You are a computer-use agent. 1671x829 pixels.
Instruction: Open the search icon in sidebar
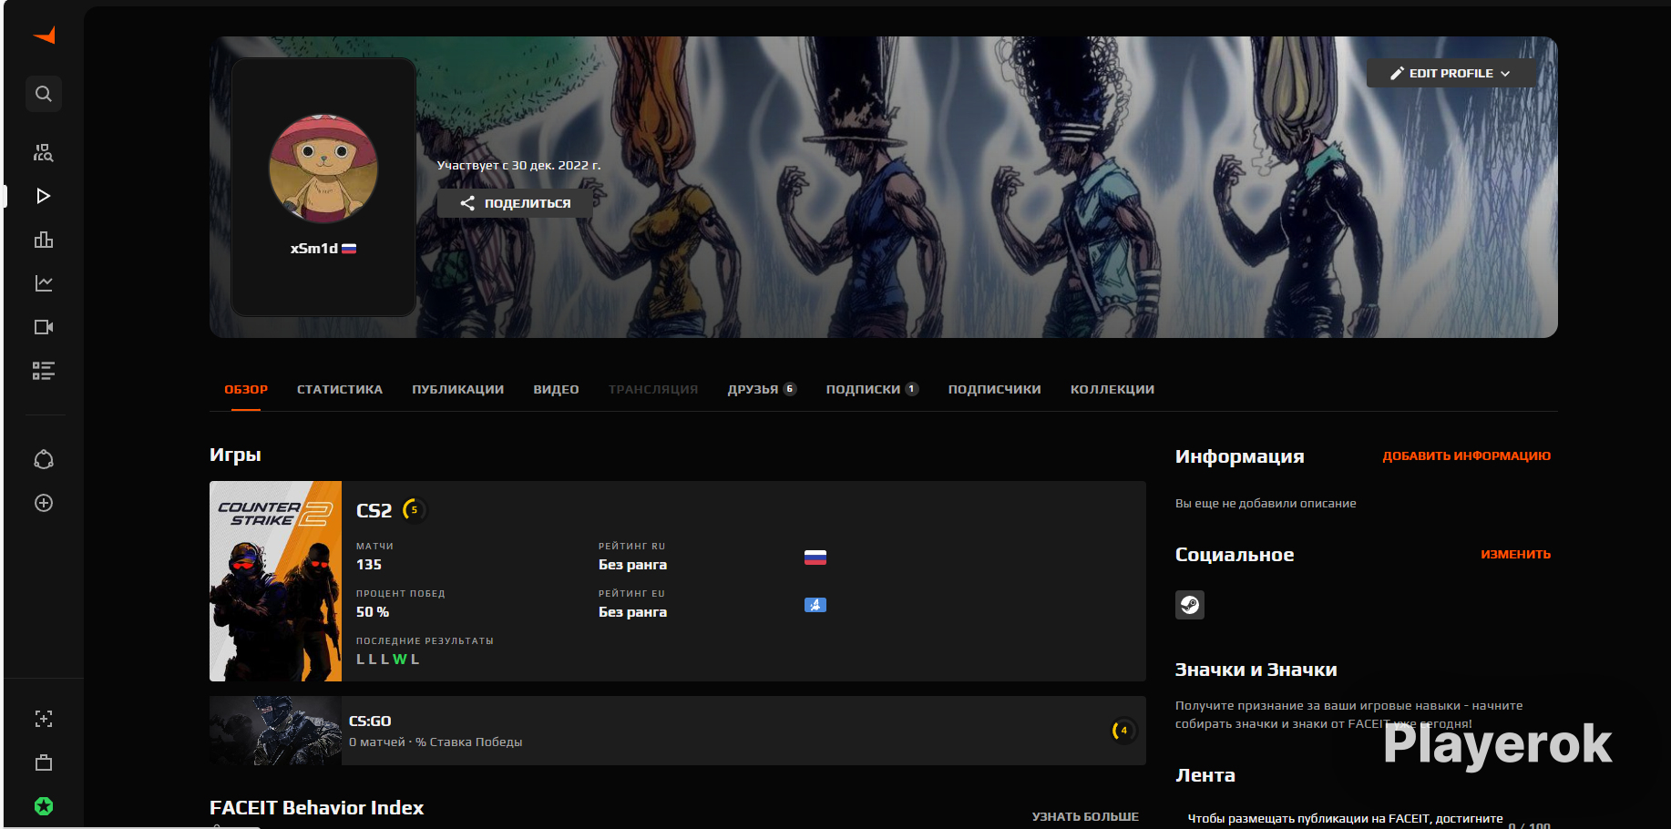[x=44, y=94]
